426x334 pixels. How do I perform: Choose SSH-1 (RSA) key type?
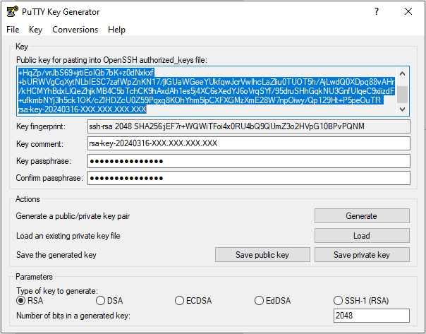pos(339,301)
